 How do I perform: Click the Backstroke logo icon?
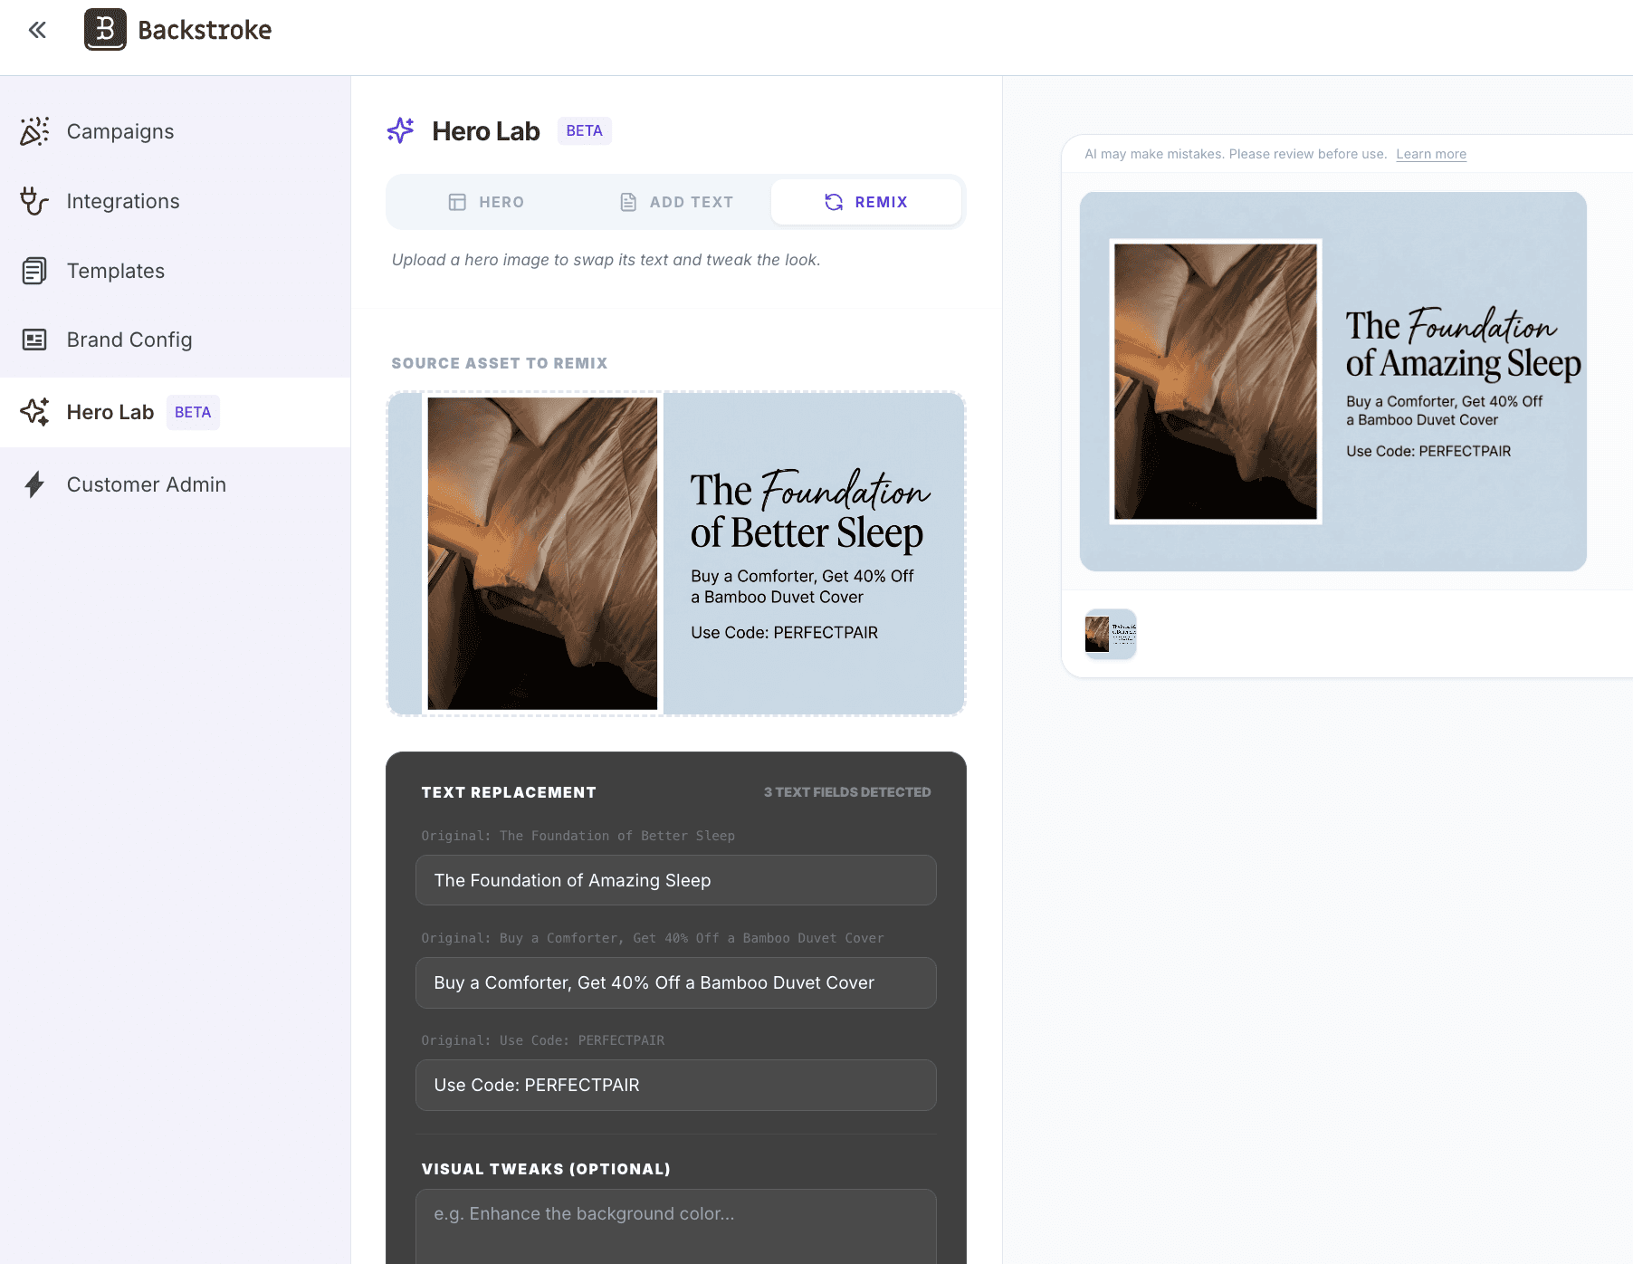coord(105,30)
